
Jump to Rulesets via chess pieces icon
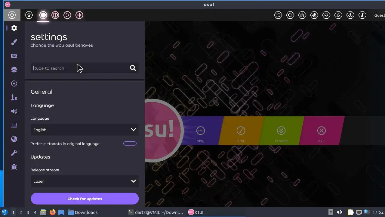[x=14, y=97]
